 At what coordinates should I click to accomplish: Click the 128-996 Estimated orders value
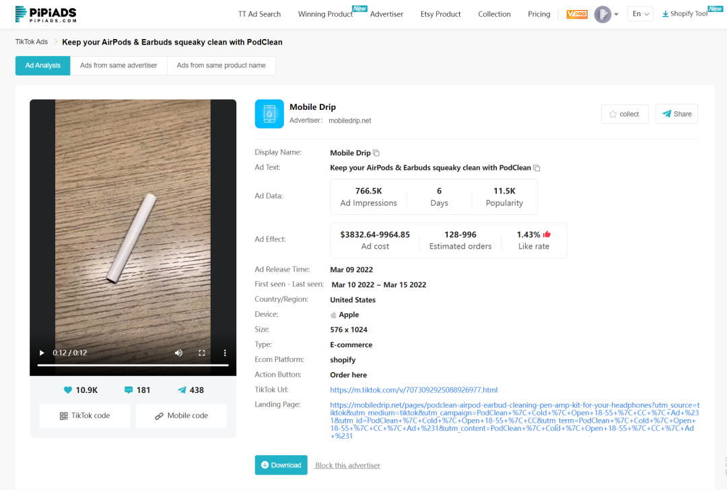[460, 235]
